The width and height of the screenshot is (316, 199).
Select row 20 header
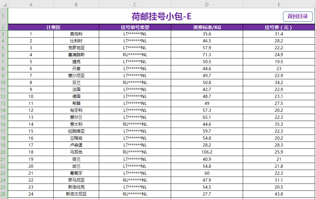point(4,152)
